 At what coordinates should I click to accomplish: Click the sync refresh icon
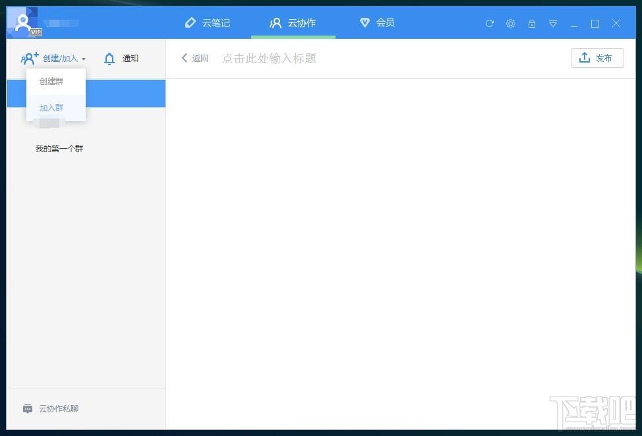coord(489,23)
